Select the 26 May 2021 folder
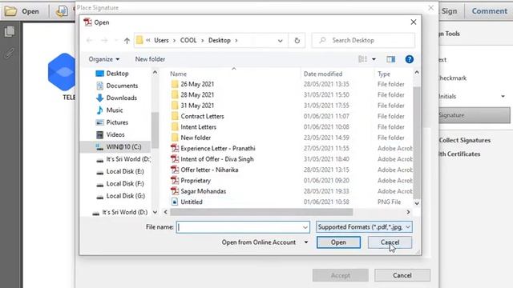This screenshot has height=288, width=513. pos(197,84)
